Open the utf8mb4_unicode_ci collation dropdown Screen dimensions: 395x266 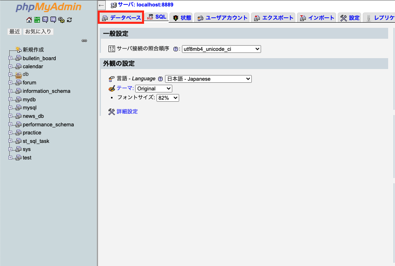pos(221,49)
